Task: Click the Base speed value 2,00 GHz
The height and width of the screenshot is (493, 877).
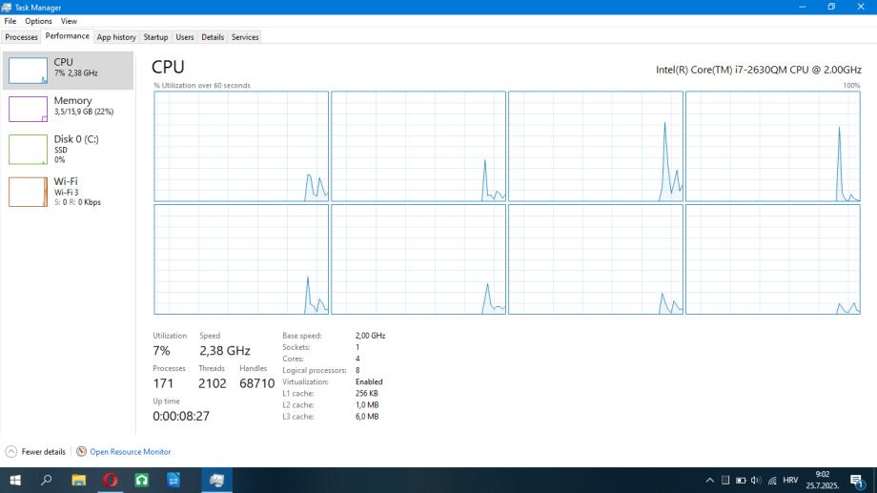Action: point(370,336)
